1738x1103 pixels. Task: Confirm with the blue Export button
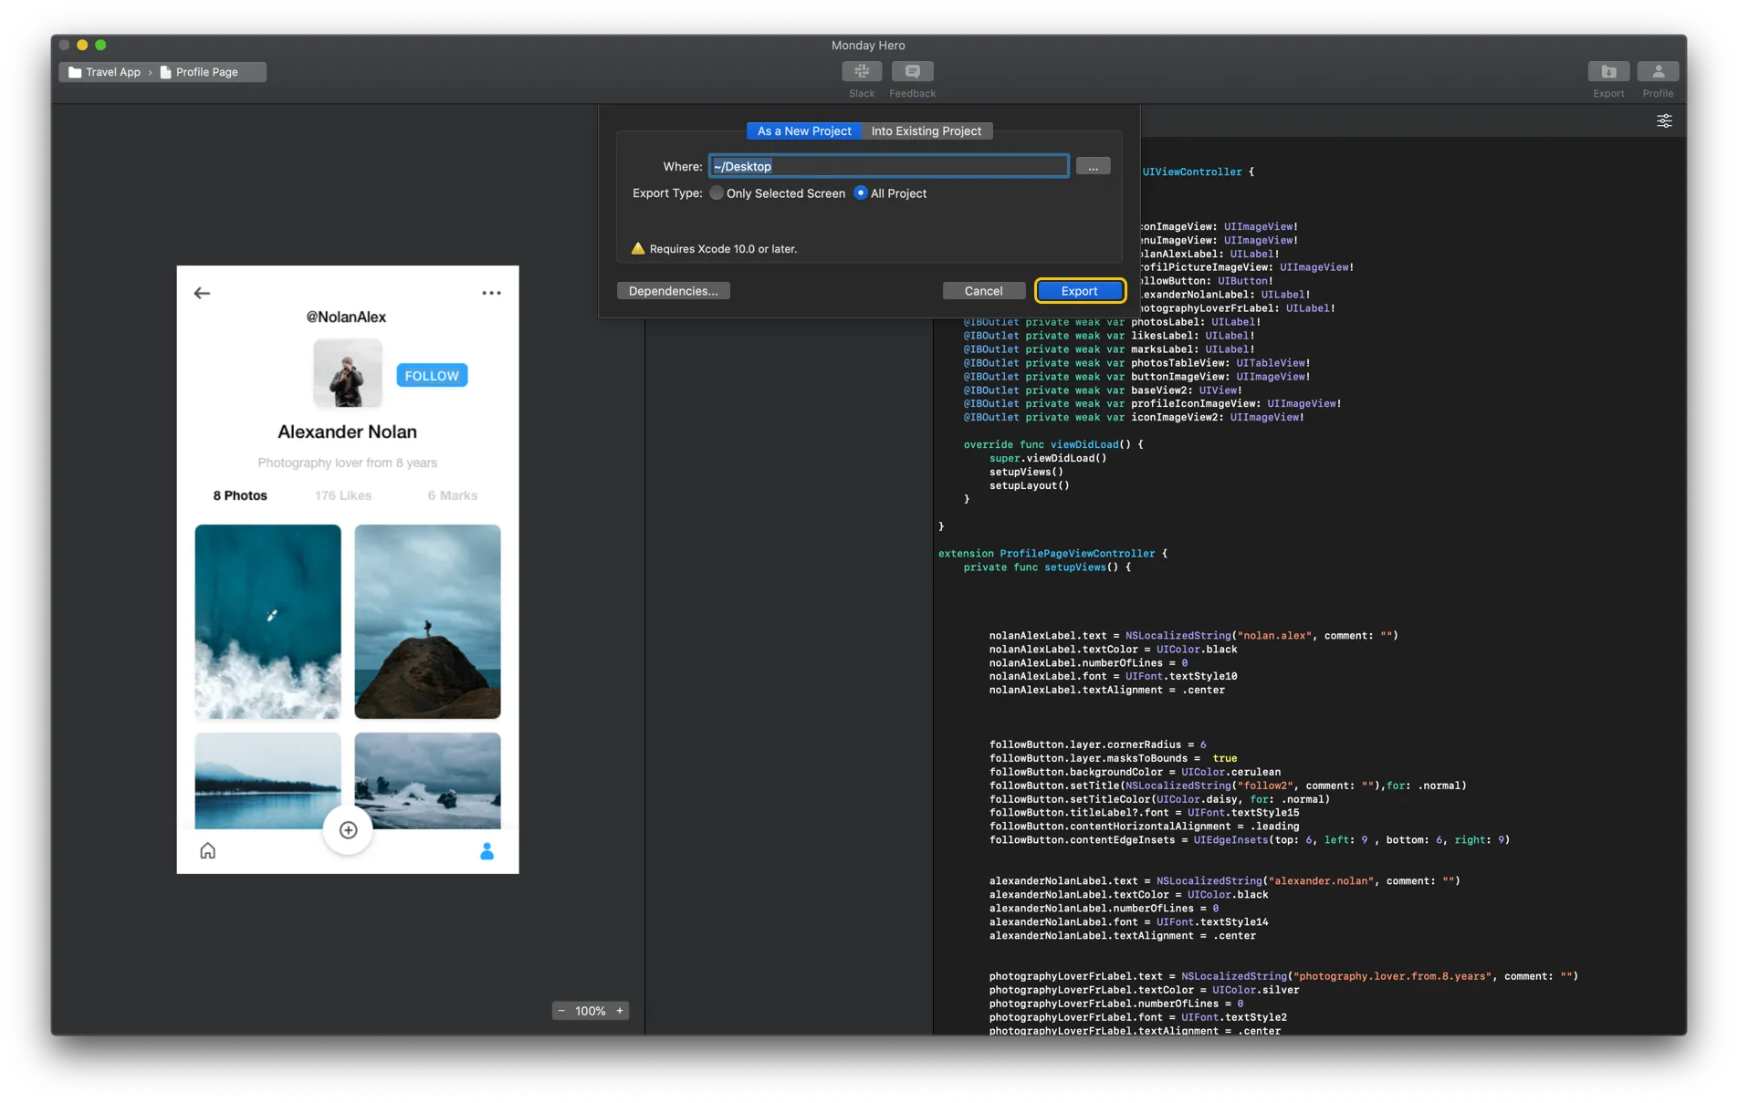click(x=1079, y=291)
